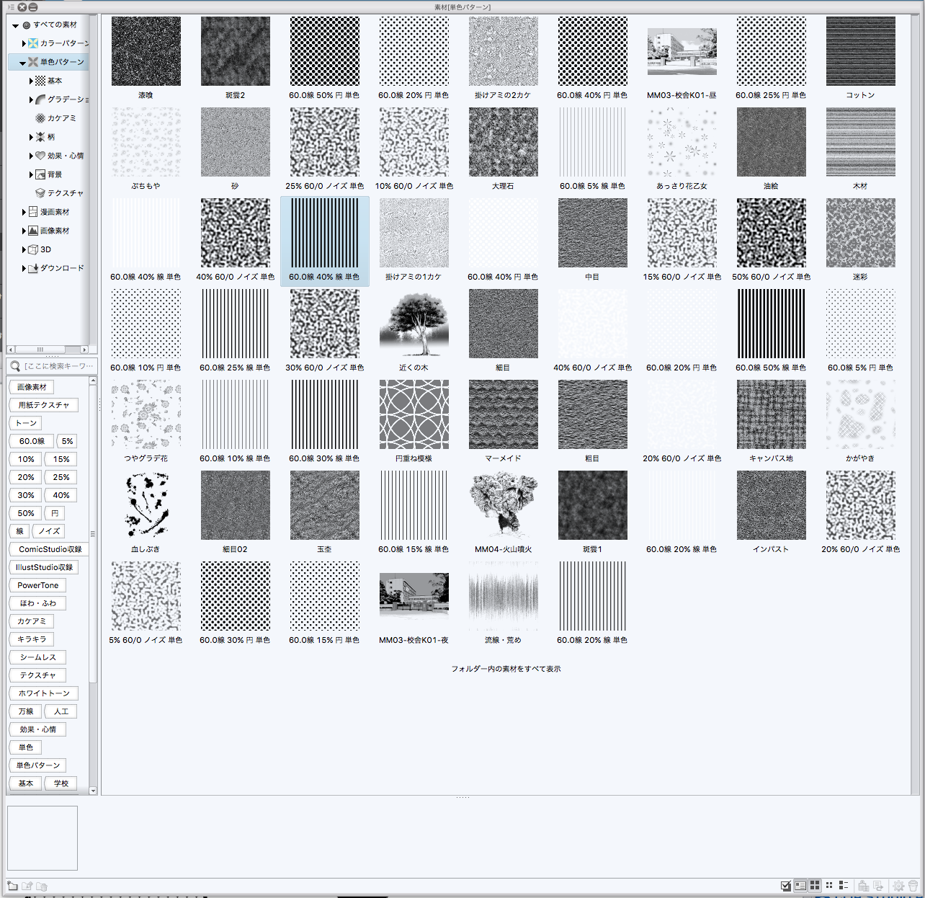Viewport: 925px width, 898px height.
Task: Collapse the 単色パターン tree folder
Action: click(22, 63)
